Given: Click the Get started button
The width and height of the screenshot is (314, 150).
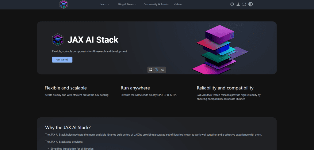Looking at the screenshot, I should (62, 60).
